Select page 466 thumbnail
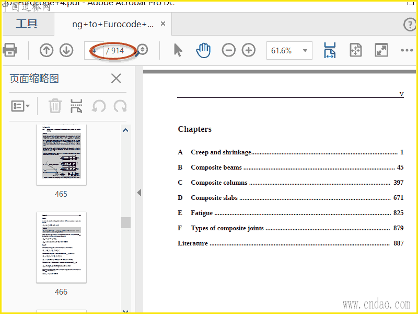Image resolution: width=418 pixels, height=314 pixels. 61,247
